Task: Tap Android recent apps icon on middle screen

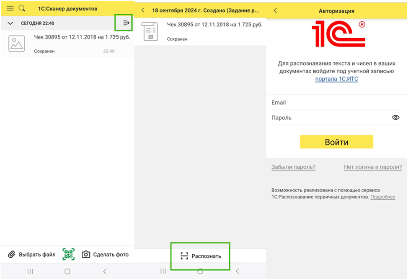Action: tap(163, 271)
